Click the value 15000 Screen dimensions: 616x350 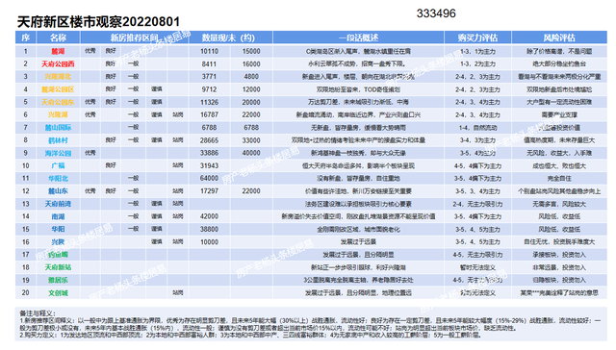pyautogui.click(x=251, y=51)
